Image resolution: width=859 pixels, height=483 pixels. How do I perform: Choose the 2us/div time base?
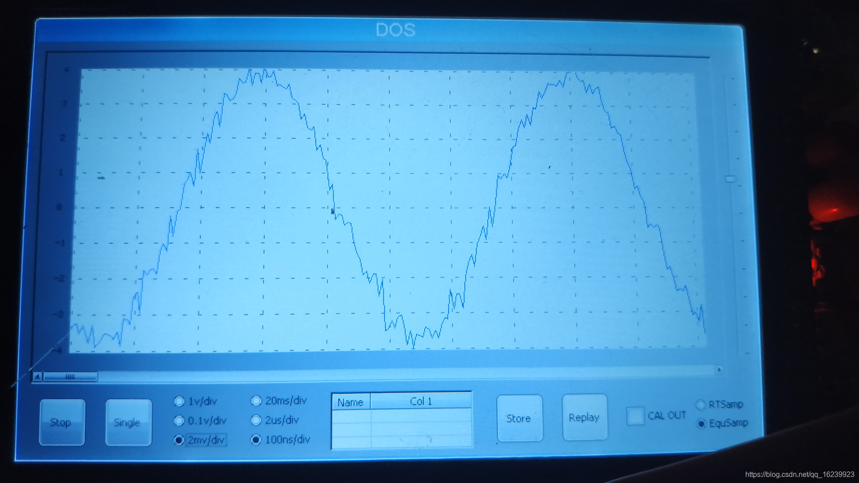click(256, 420)
